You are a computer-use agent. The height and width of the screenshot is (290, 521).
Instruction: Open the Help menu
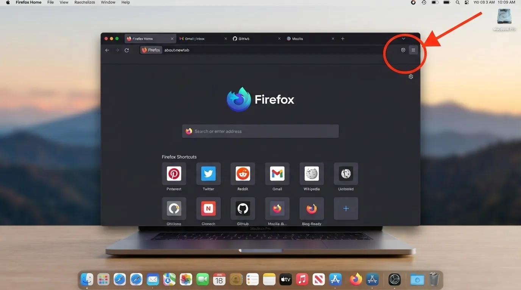(x=126, y=2)
